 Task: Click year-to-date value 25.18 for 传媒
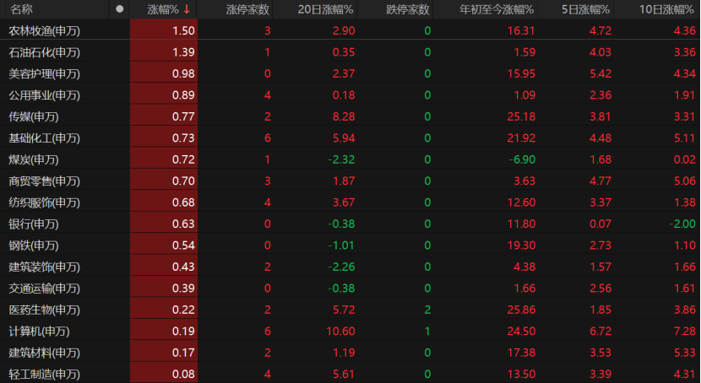click(521, 116)
